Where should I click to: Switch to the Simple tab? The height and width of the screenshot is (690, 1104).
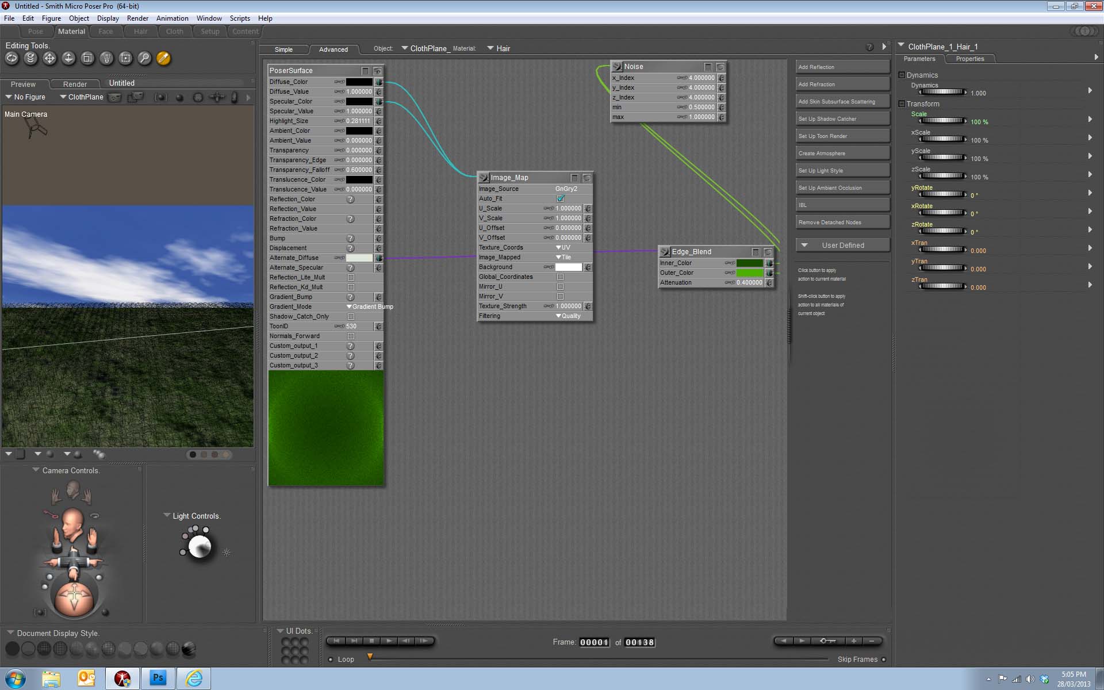point(283,49)
